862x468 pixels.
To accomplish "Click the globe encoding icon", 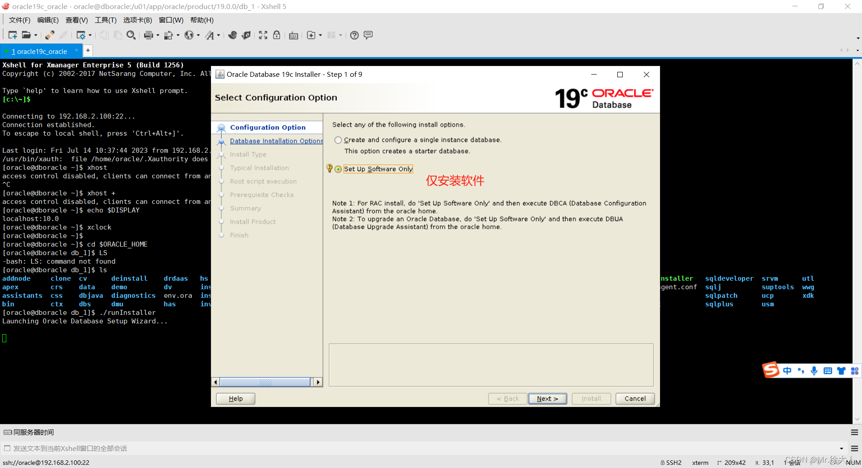I will (x=189, y=35).
